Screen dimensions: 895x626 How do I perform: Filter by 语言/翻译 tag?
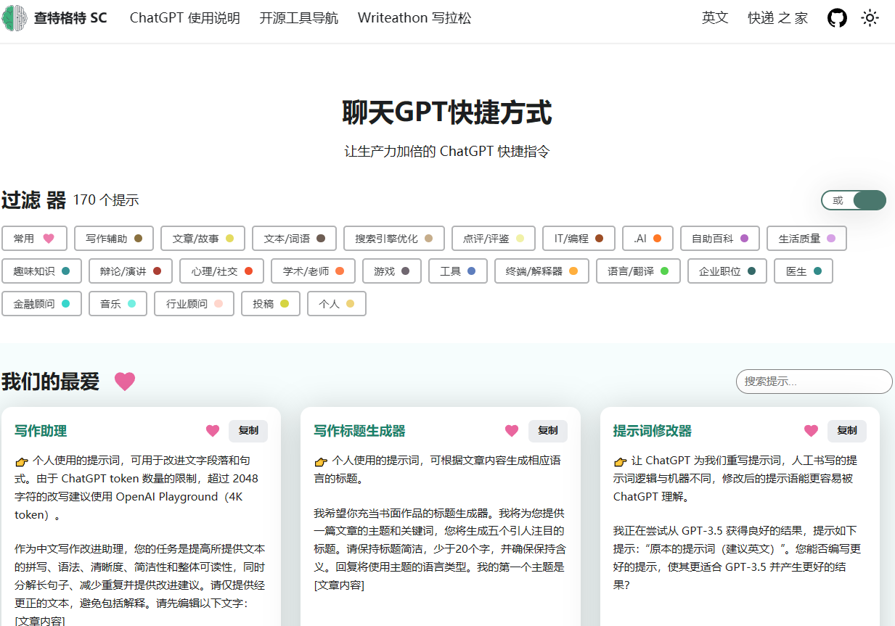click(x=638, y=271)
